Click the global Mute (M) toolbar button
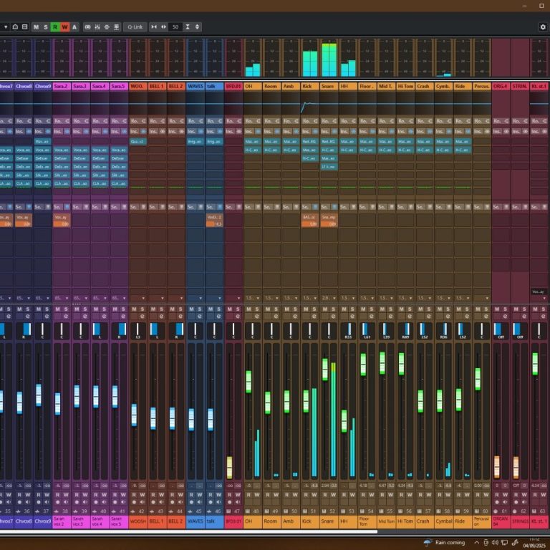Viewport: 550px width, 550px height. pos(36,26)
